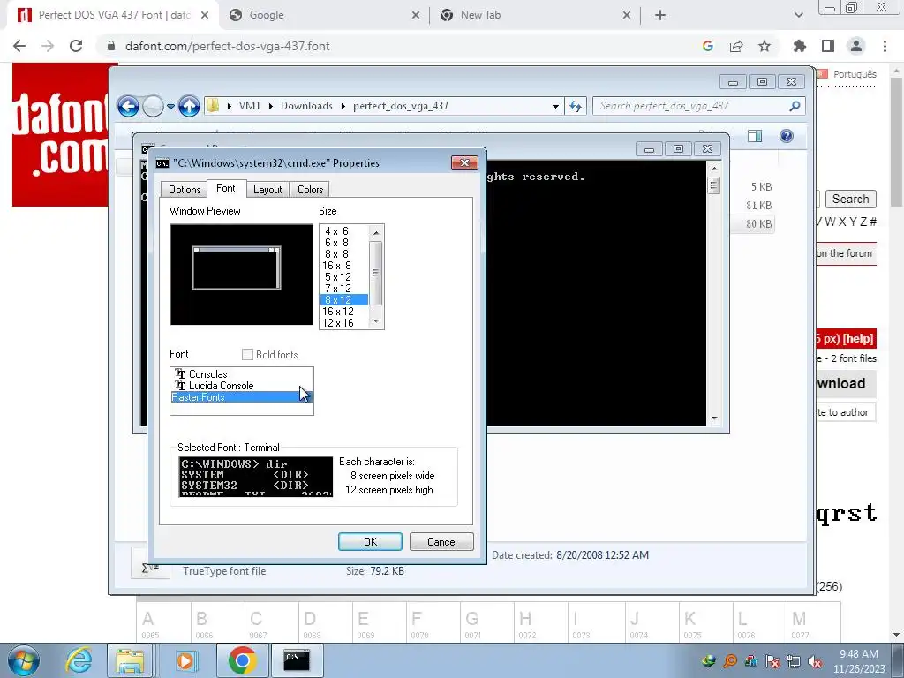904x678 pixels.
Task: Switch to cmd window on taskbar
Action: pyautogui.click(x=297, y=660)
